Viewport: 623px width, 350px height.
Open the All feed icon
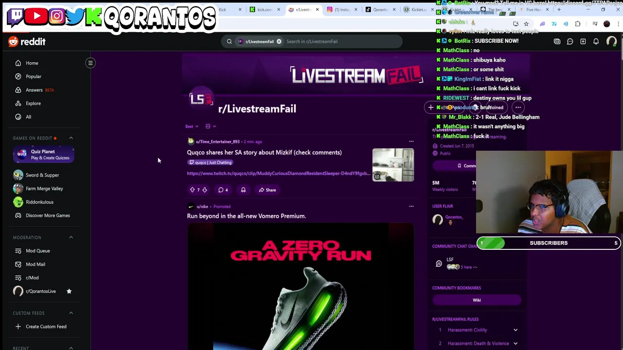(18, 117)
